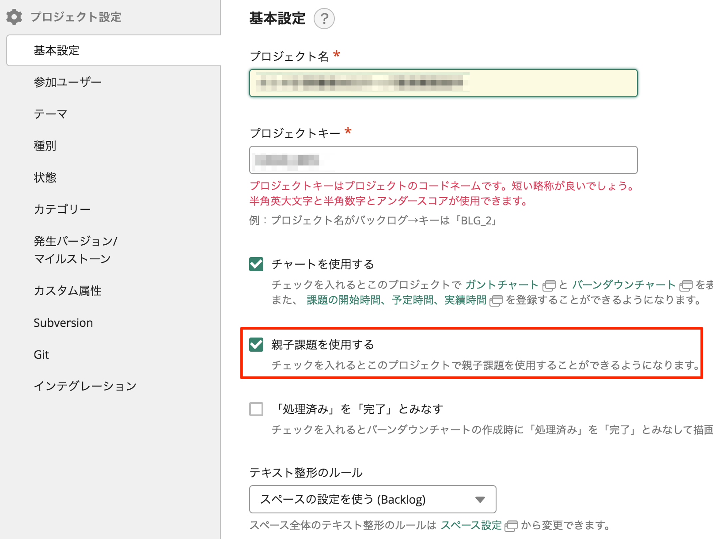Click the 親子課題を使用する label text

pyautogui.click(x=323, y=345)
